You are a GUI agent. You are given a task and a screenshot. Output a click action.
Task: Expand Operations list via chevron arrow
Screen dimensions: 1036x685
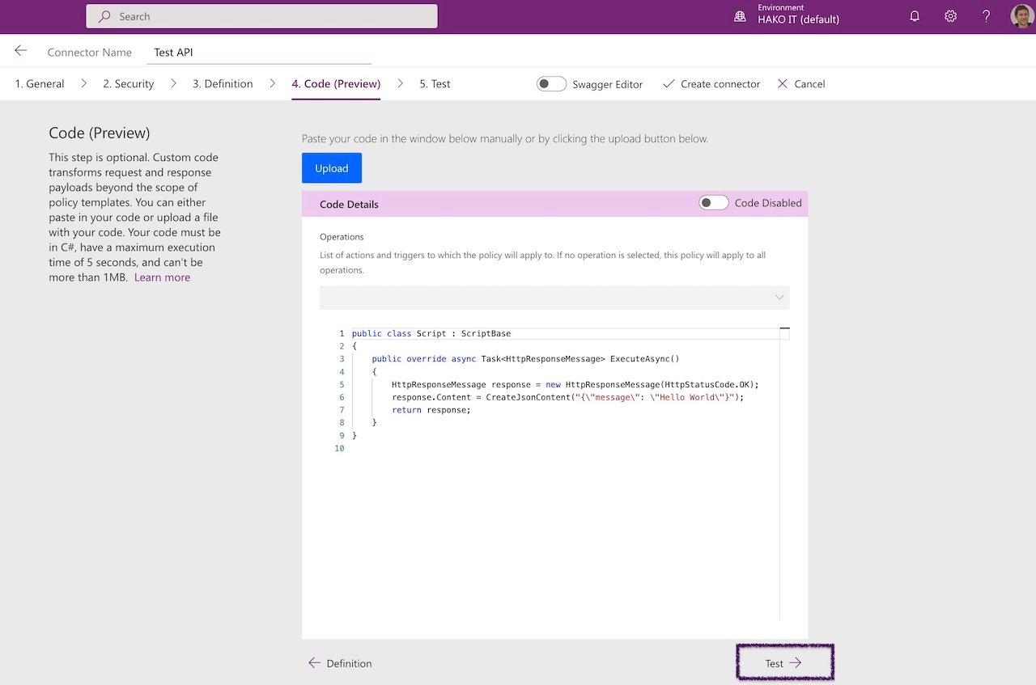click(x=779, y=298)
